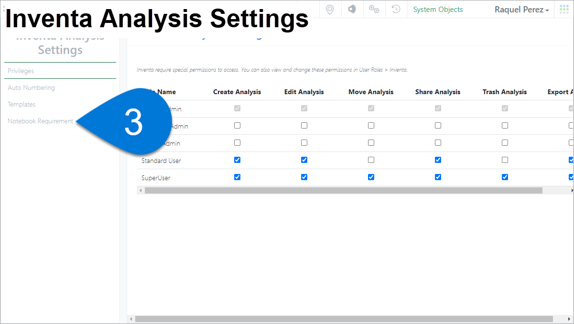
Task: Uncheck Edit Analysis for SuperUser
Action: click(x=304, y=177)
